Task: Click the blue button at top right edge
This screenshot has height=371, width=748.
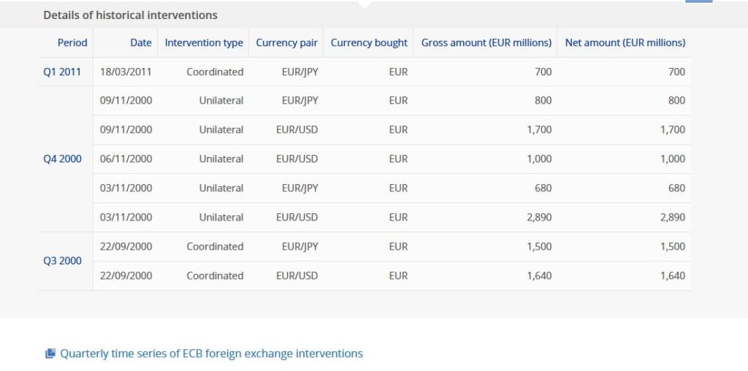Action: pos(698,1)
